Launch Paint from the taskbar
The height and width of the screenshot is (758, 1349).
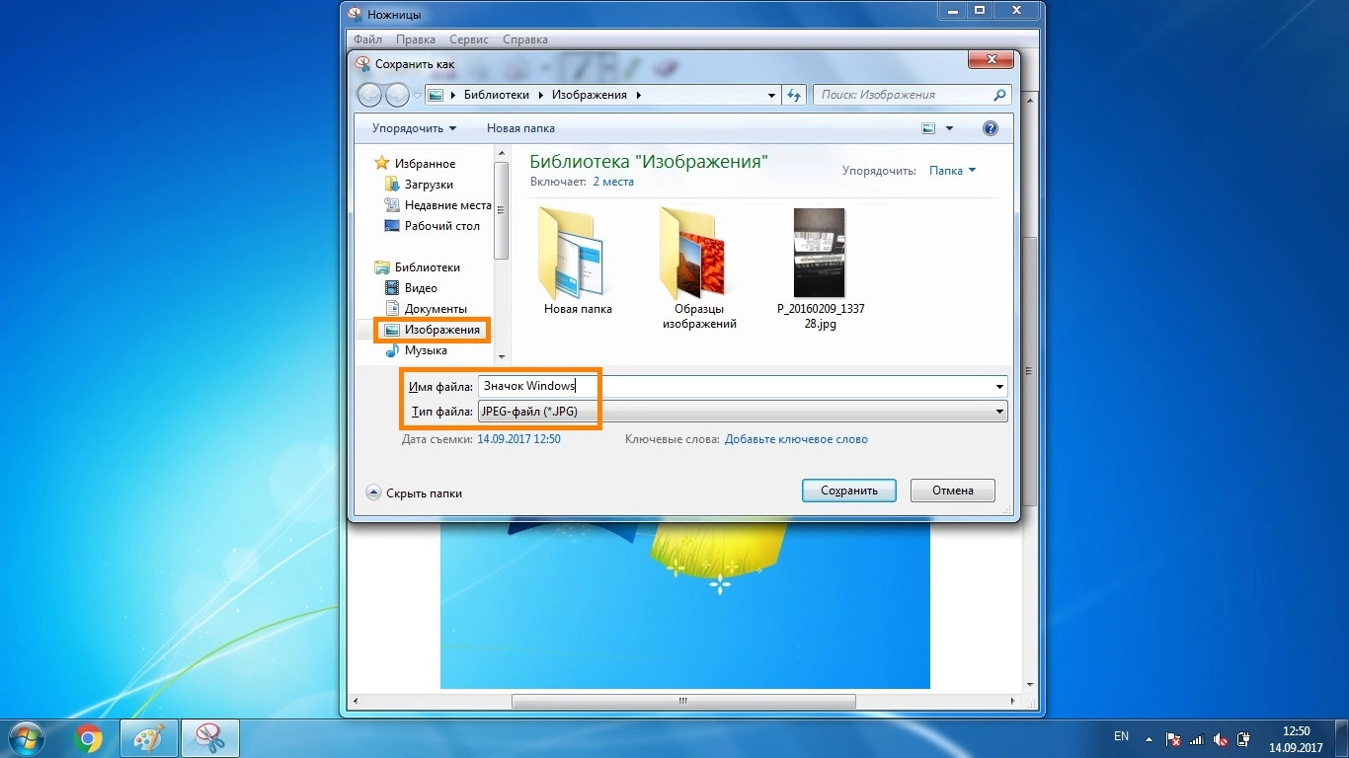tap(148, 737)
